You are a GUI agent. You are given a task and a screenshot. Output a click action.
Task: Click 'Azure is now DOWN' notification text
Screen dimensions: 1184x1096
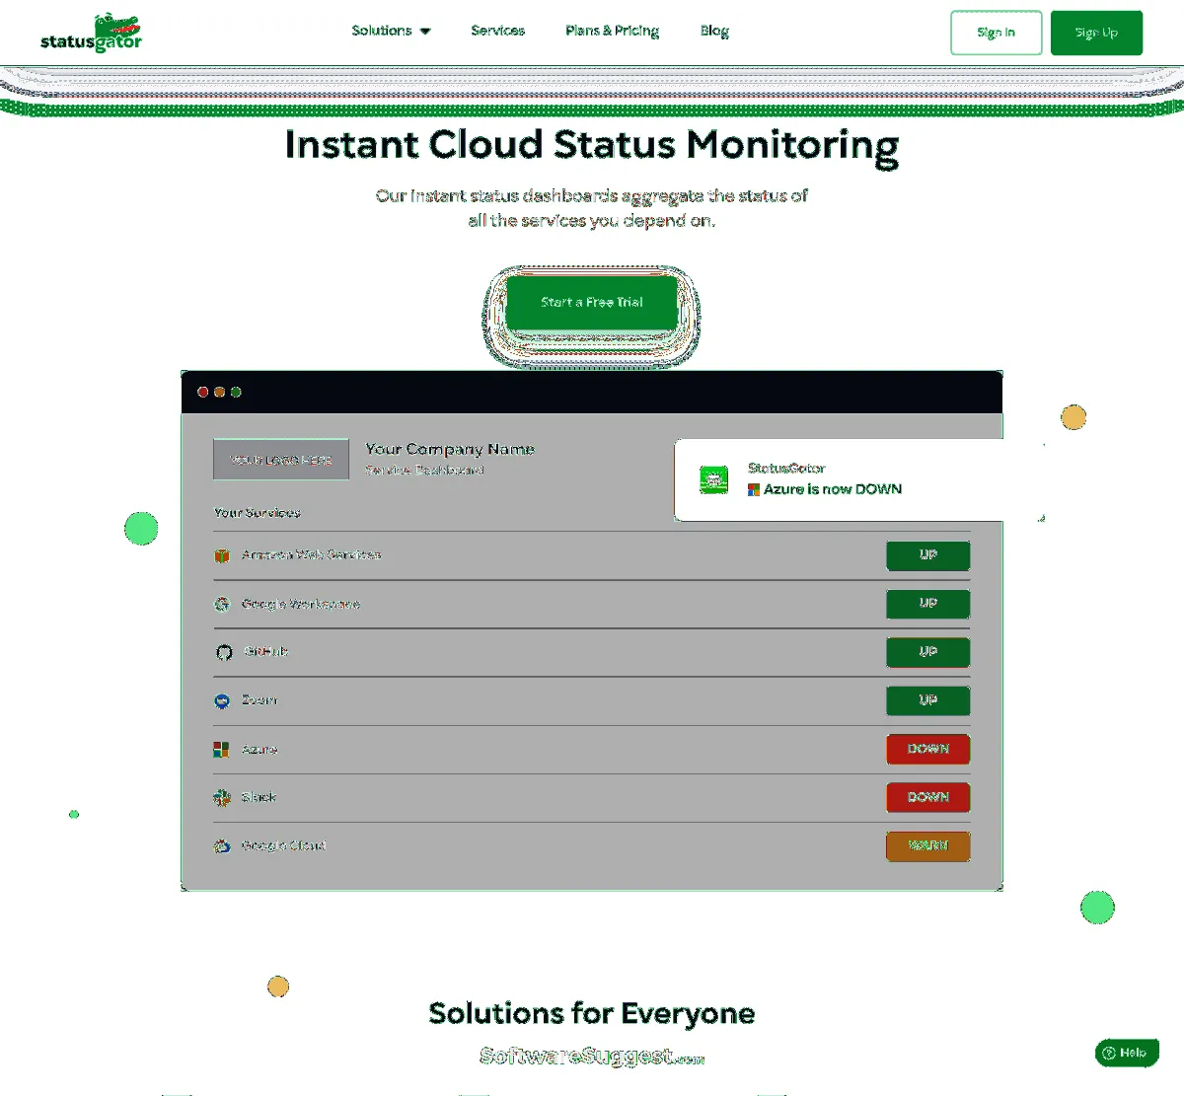pyautogui.click(x=833, y=489)
